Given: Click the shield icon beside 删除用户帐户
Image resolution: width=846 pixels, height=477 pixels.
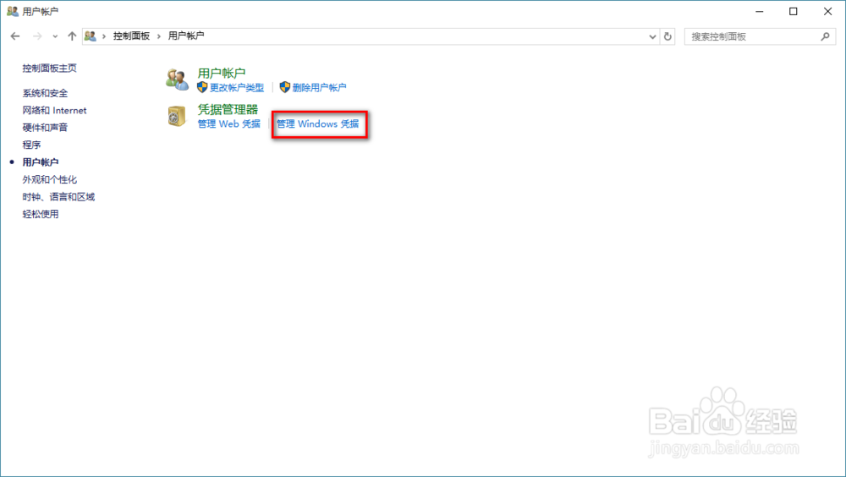Looking at the screenshot, I should 285,87.
